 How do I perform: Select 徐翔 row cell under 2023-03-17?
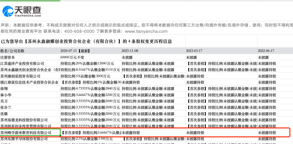point(221,88)
